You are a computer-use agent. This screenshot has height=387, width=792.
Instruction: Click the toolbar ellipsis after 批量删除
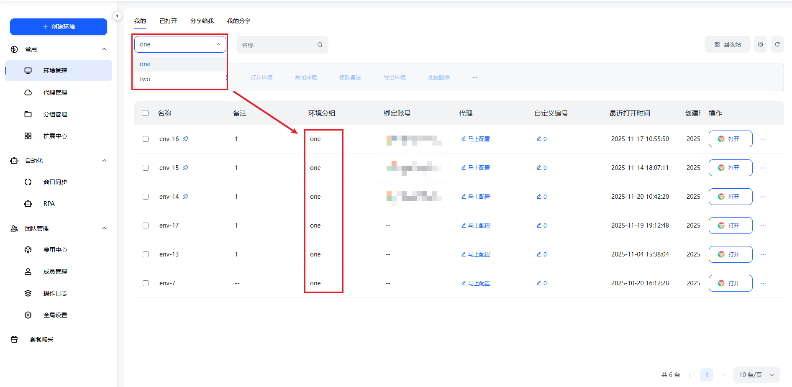pyautogui.click(x=475, y=77)
